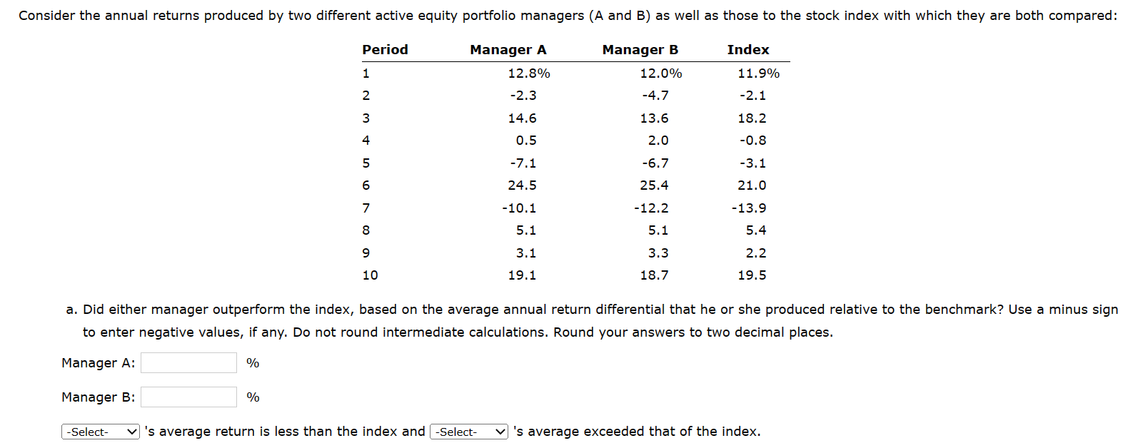Screen dimensions: 1138x443
Task: Select the Manager A column header
Action: click(x=508, y=49)
